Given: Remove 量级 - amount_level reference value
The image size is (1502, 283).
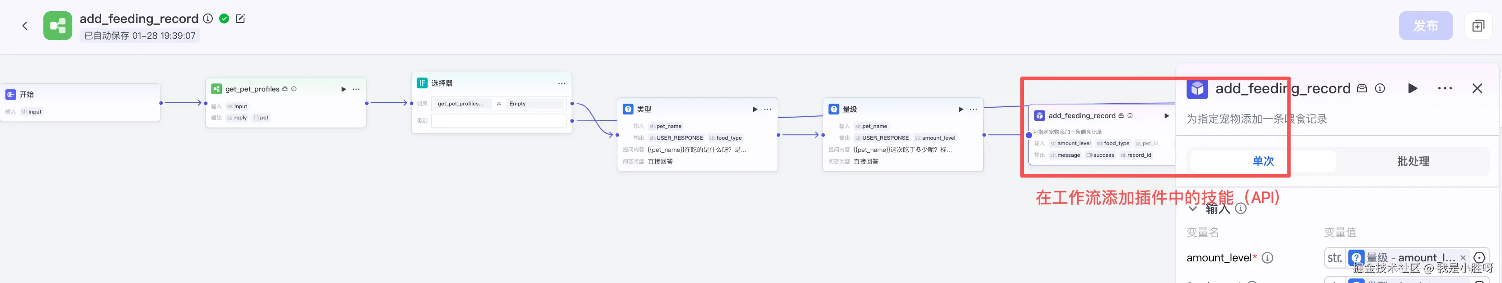Looking at the screenshot, I should tap(1463, 258).
